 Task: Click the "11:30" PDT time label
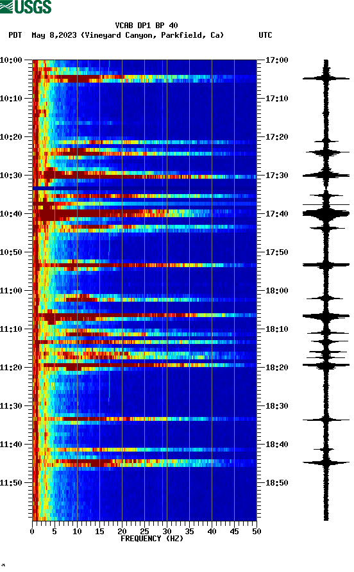pyautogui.click(x=11, y=406)
